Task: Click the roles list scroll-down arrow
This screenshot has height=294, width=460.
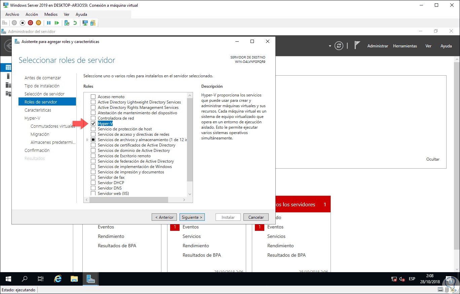Action: [x=190, y=194]
